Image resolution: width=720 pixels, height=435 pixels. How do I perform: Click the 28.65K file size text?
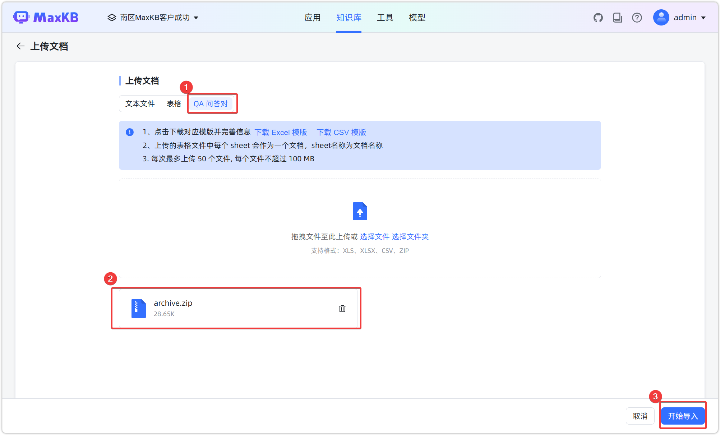(164, 314)
